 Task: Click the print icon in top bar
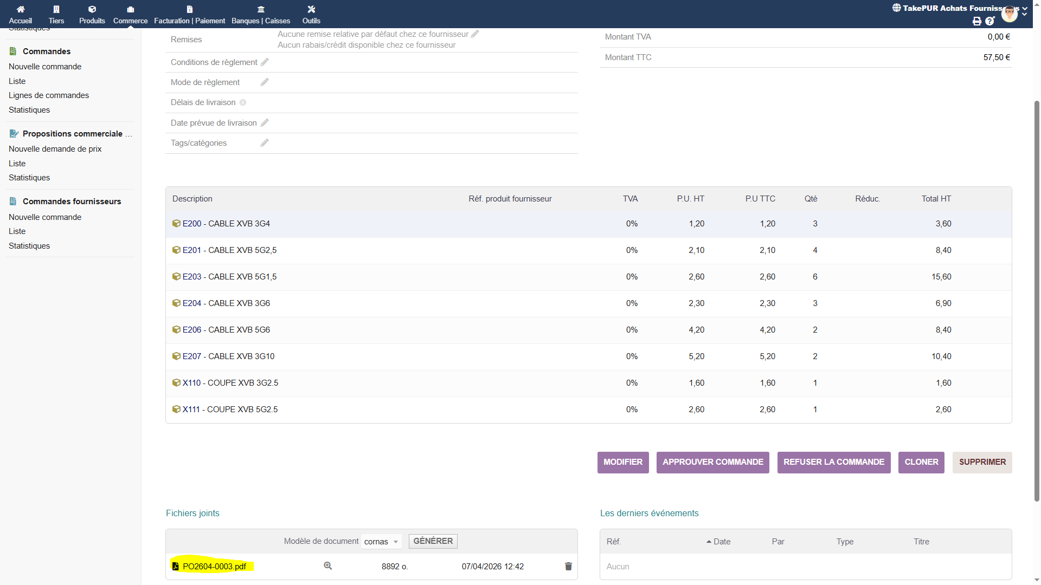point(977,21)
